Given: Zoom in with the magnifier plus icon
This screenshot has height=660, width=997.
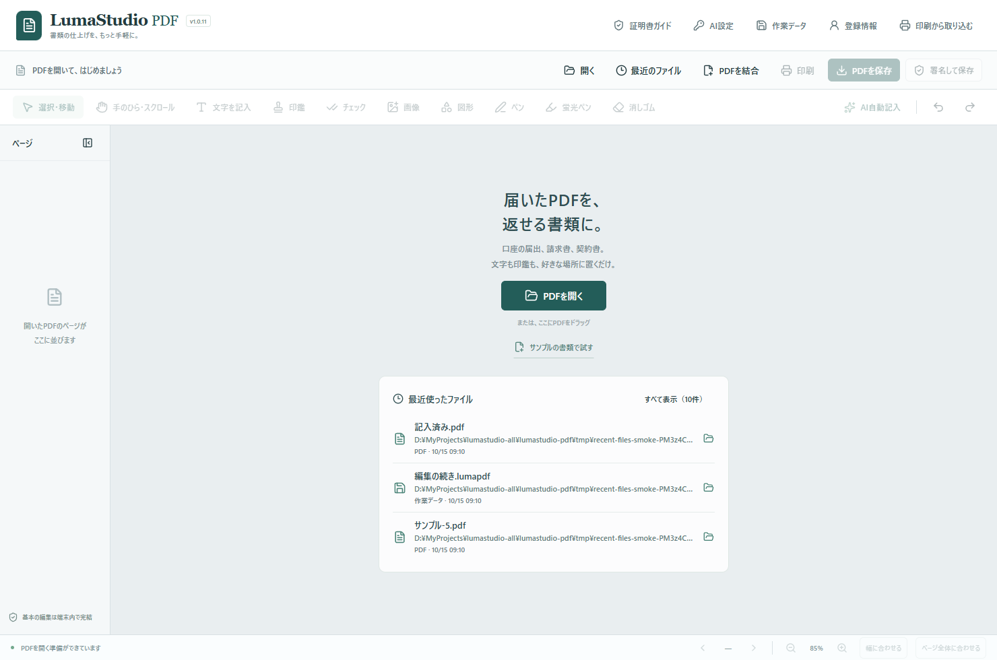Looking at the screenshot, I should click(842, 648).
